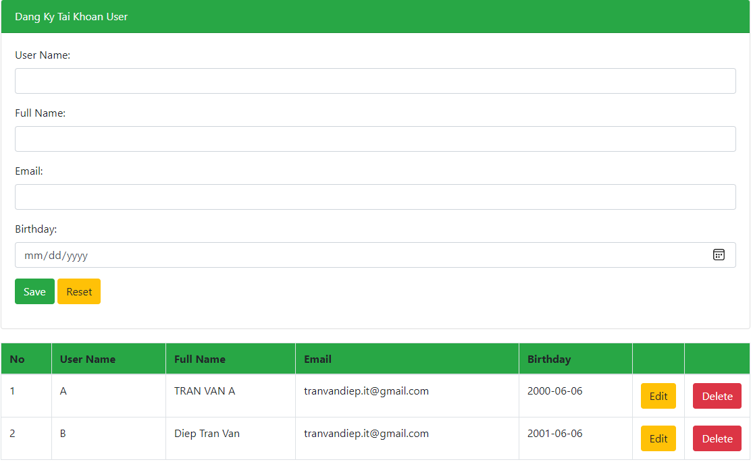This screenshot has height=462, width=751.
Task: Click the No column header
Action: (x=18, y=359)
